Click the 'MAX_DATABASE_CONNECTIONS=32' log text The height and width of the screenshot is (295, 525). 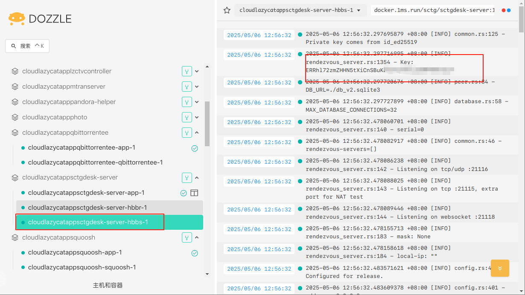pyautogui.click(x=351, y=110)
